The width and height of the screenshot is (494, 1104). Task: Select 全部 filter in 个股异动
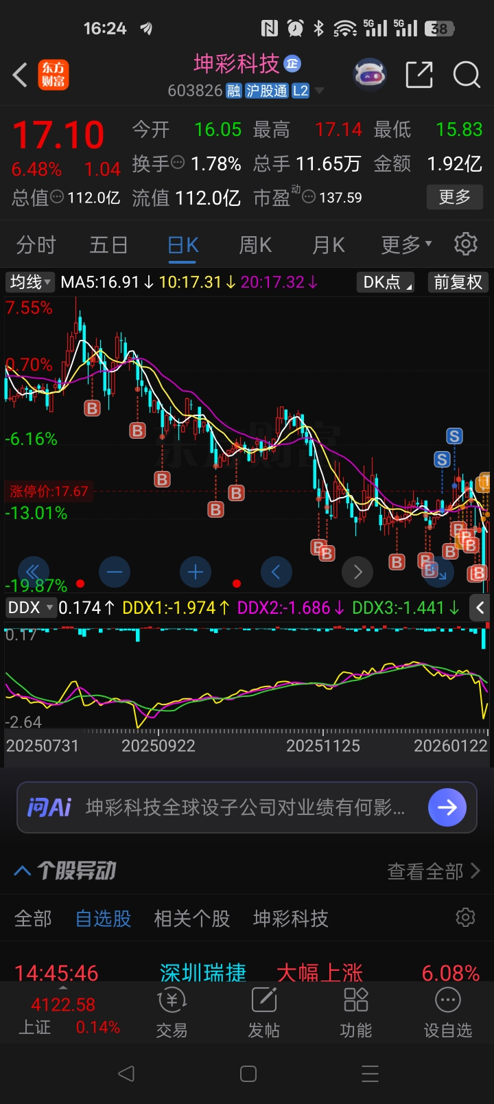[33, 918]
